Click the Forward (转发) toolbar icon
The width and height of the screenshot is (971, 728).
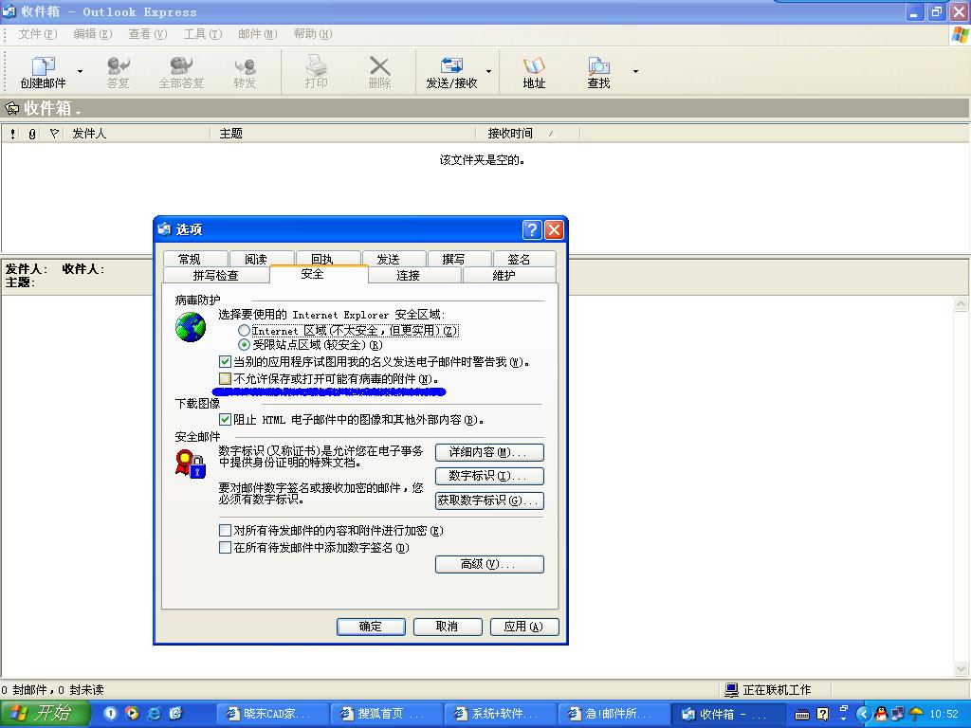tap(245, 72)
